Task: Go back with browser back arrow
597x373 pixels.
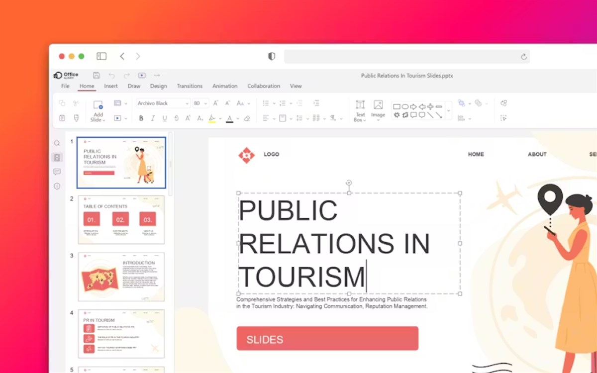Action: click(x=122, y=56)
